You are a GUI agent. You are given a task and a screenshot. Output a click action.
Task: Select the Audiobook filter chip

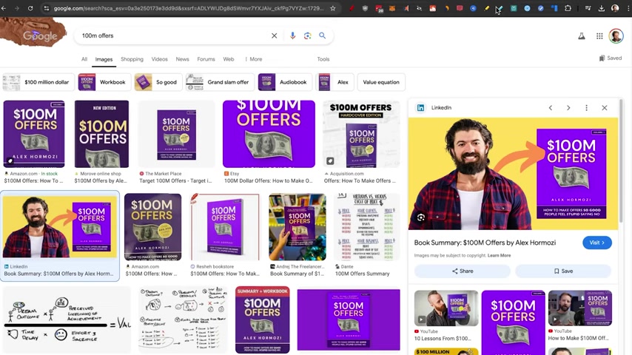[285, 82]
